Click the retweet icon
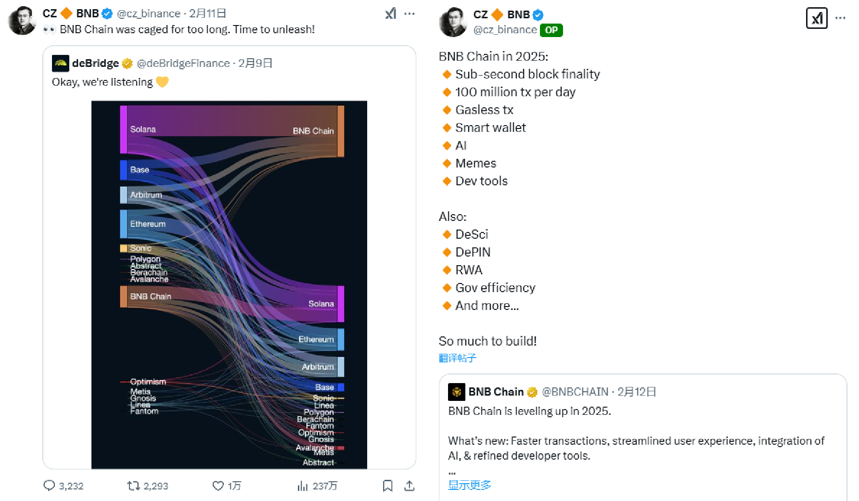859x501 pixels. 133,486
